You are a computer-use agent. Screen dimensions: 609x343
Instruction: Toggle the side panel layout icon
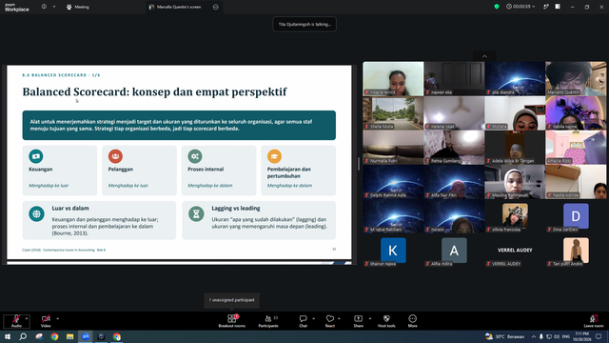click(558, 7)
